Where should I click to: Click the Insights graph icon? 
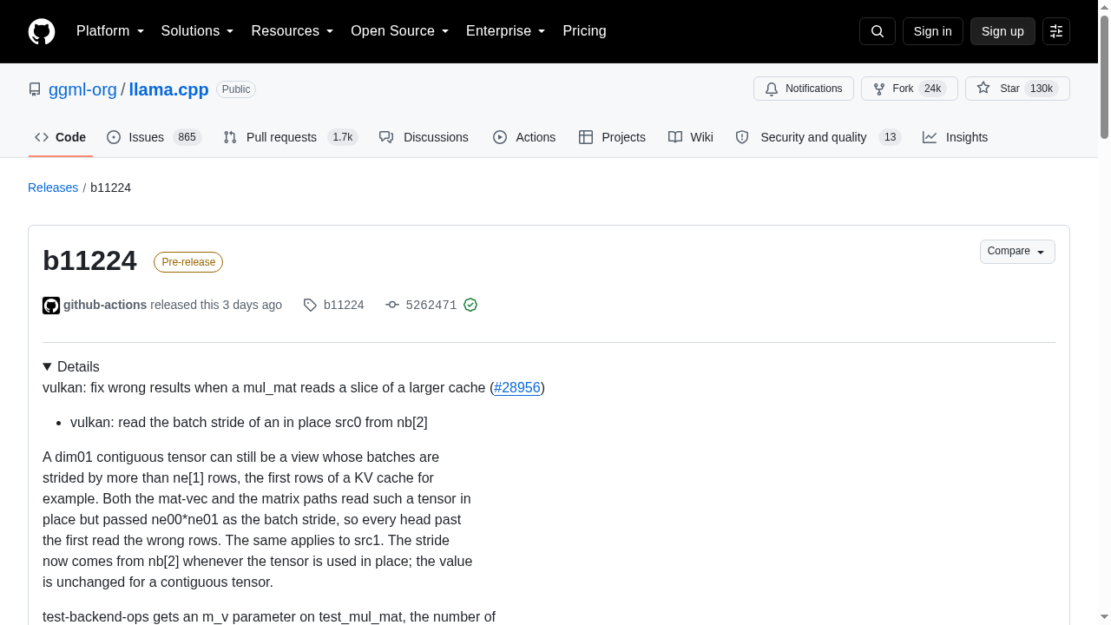pos(930,137)
